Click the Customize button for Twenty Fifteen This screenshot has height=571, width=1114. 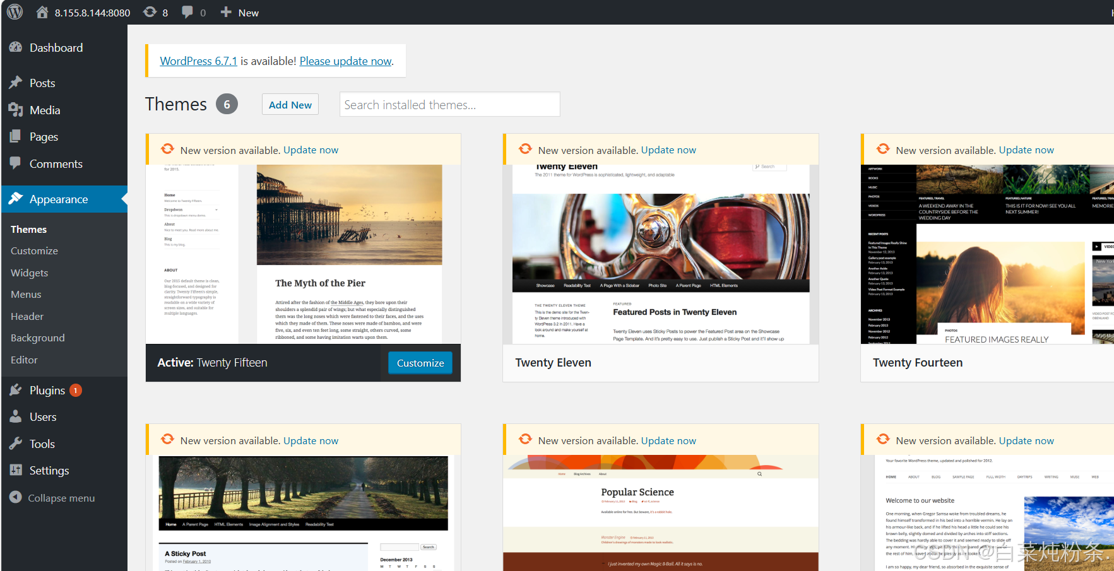click(x=420, y=363)
